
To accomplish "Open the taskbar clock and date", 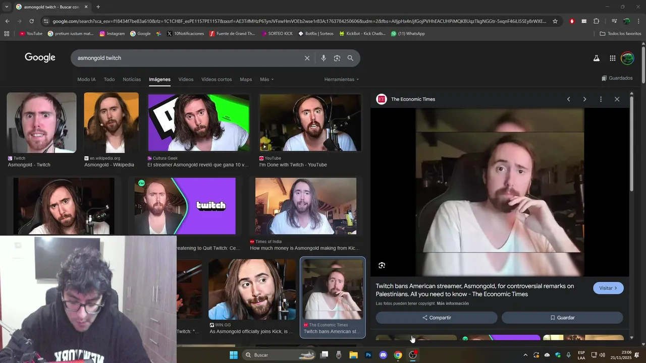I will 622,355.
